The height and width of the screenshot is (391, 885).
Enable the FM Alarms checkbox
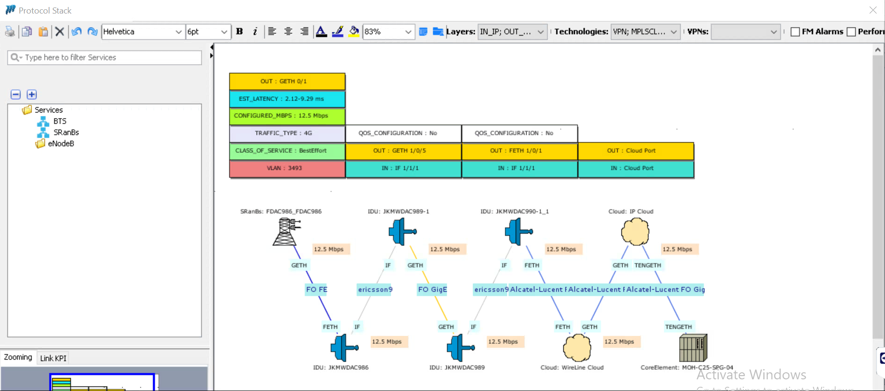click(795, 32)
